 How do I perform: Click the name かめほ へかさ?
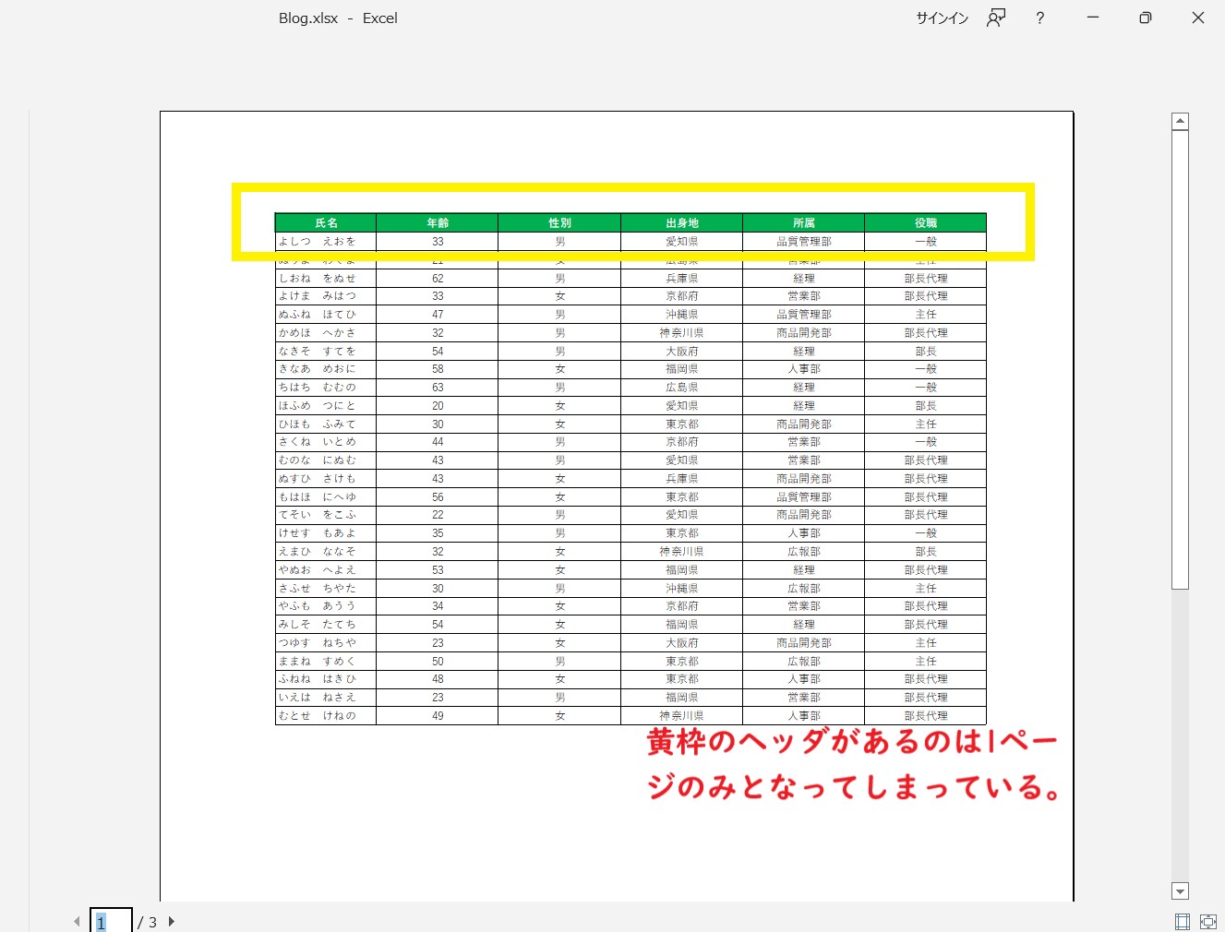pos(318,333)
